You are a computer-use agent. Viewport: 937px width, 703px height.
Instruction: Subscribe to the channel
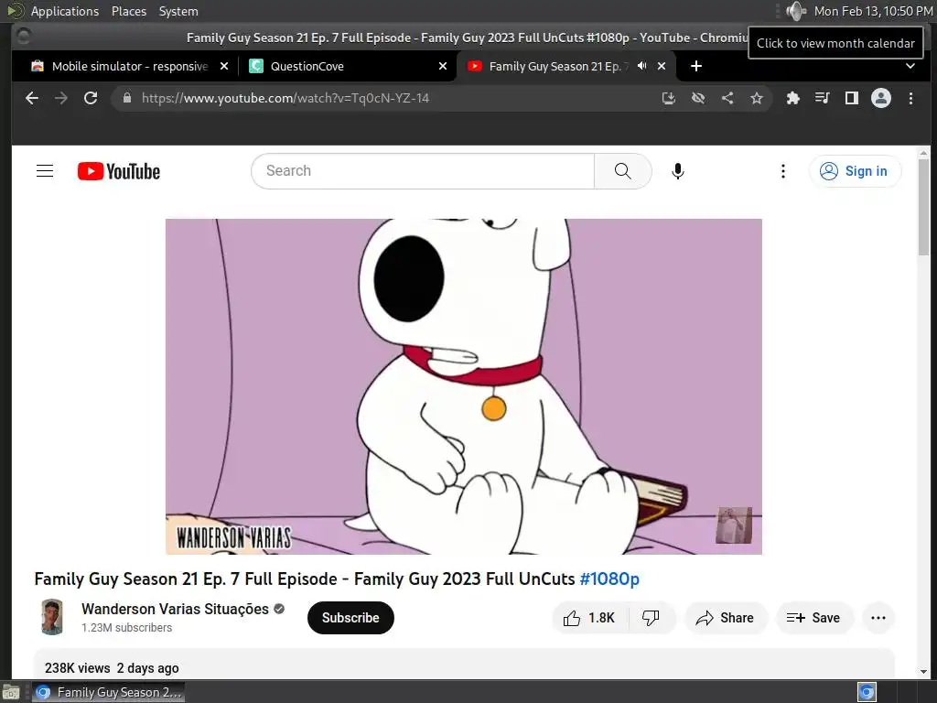350,618
